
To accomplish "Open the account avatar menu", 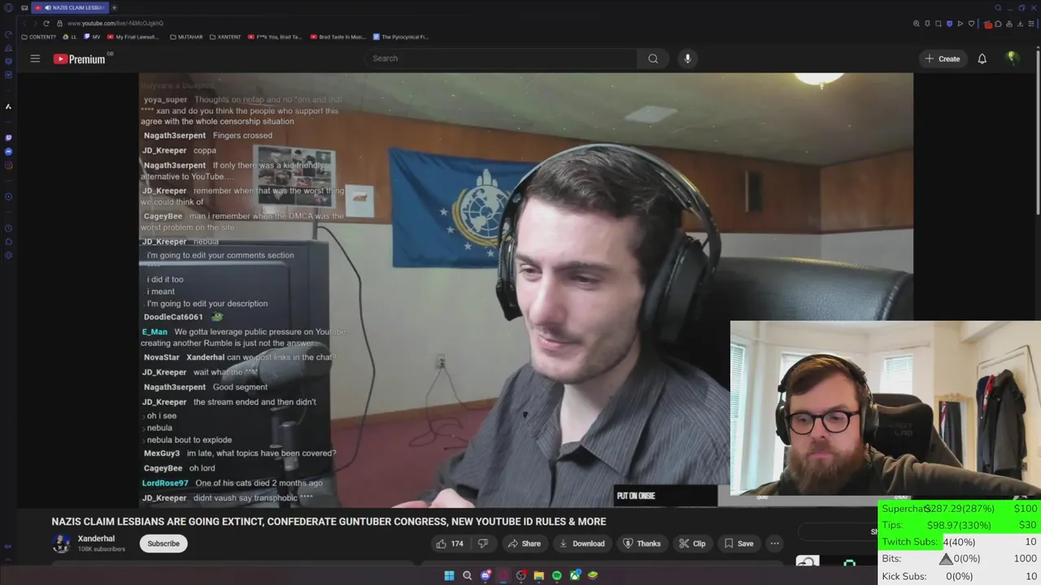I will coord(1013,58).
